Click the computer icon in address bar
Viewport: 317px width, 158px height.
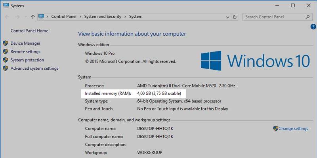pos(41,17)
